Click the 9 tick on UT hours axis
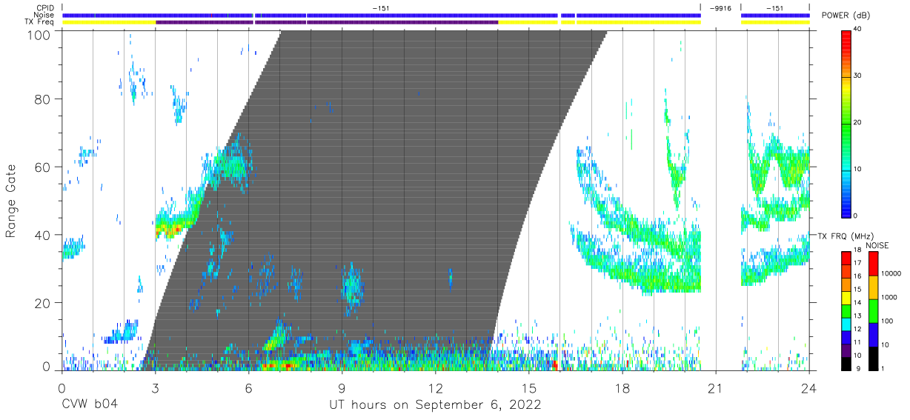This screenshot has height=420, width=910. 342,387
